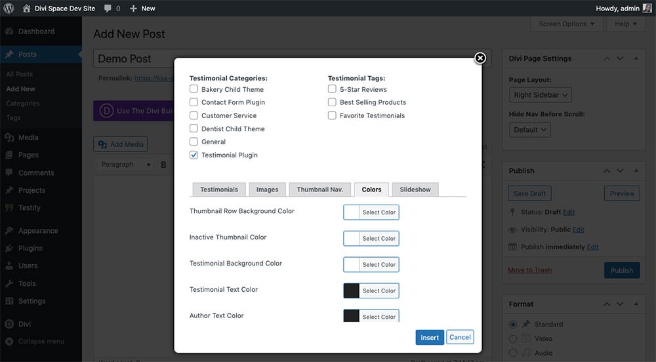Click the Divi icon in sidebar

coord(9,324)
